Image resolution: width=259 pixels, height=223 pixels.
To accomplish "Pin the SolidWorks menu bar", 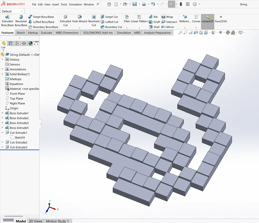I will tap(98, 4).
